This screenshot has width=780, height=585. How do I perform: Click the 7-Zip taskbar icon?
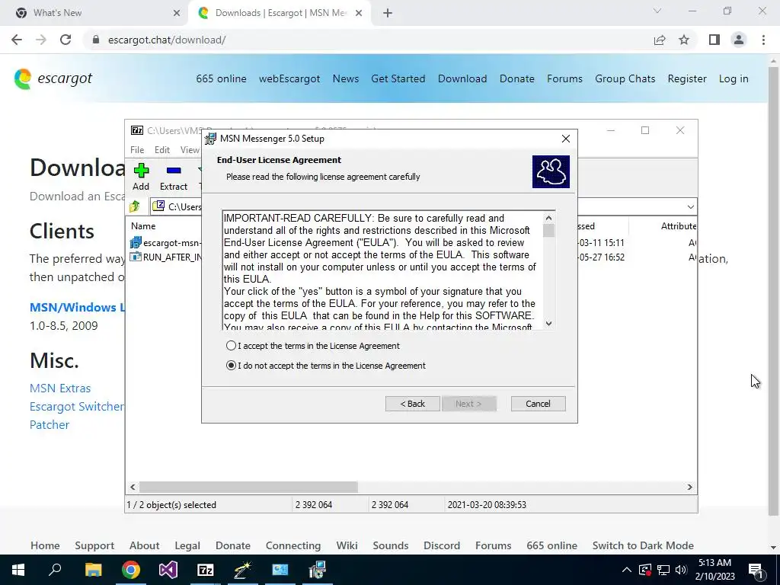click(206, 570)
